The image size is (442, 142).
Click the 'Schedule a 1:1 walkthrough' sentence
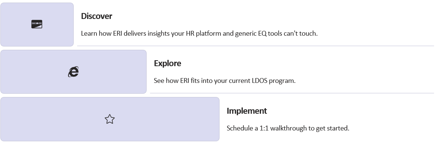288,128
